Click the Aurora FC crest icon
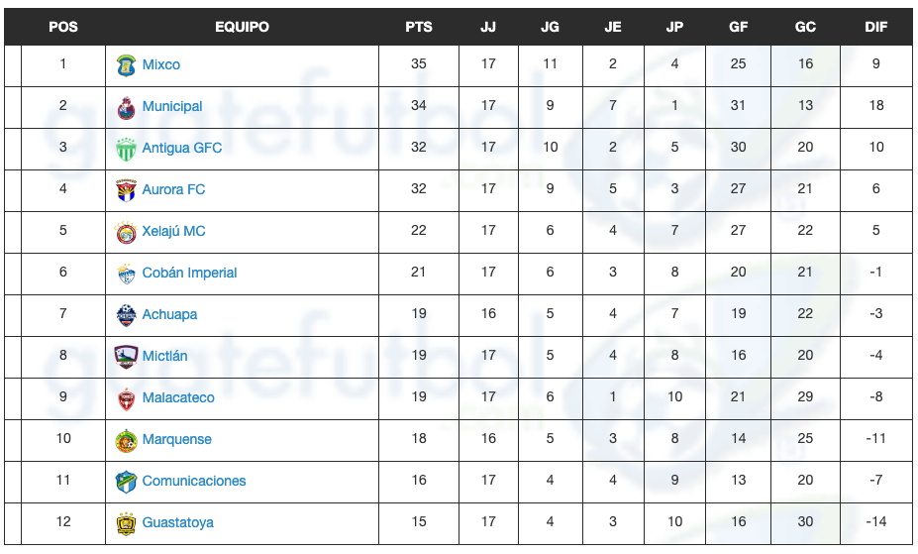The height and width of the screenshot is (554, 918). coord(126,190)
